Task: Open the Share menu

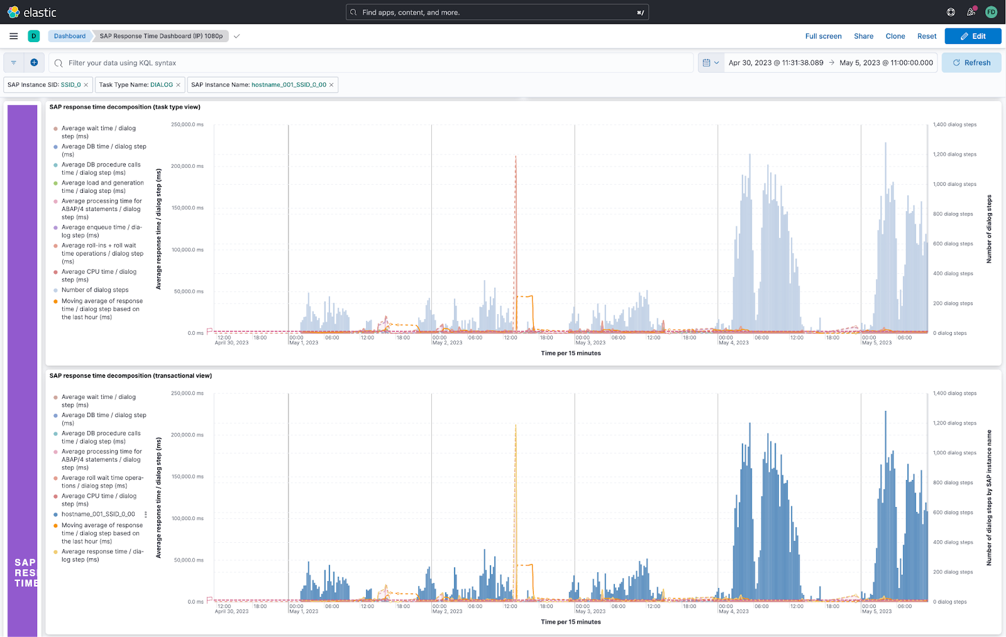Action: click(863, 36)
